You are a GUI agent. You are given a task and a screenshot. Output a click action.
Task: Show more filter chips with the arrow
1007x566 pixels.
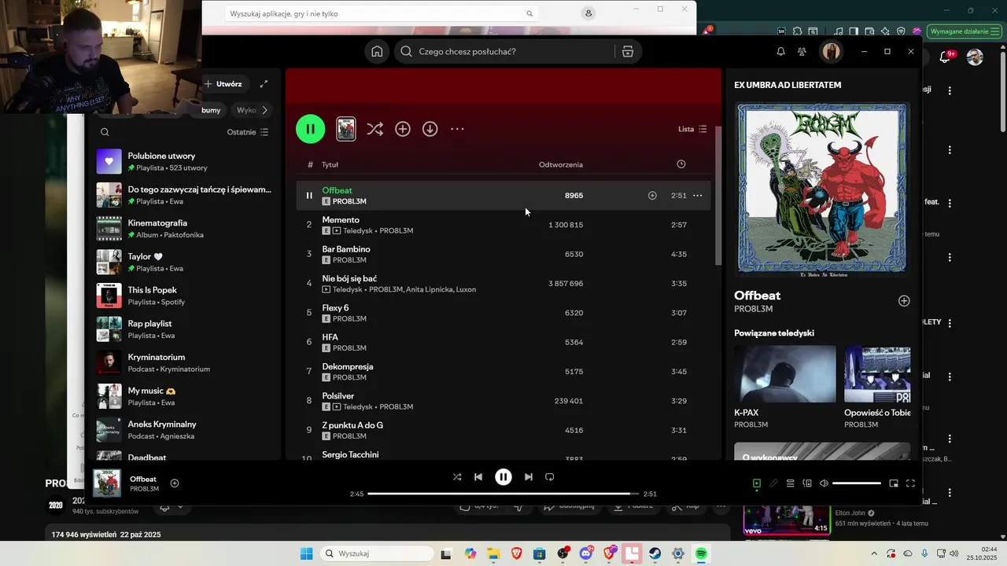[x=264, y=110]
